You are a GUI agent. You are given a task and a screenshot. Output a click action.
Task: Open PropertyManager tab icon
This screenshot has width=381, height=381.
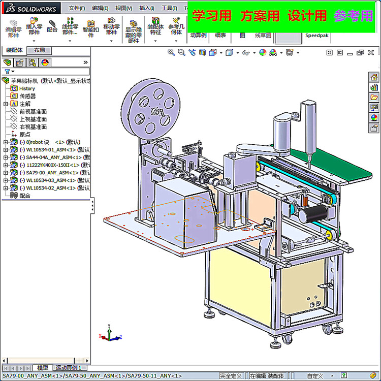(19, 62)
